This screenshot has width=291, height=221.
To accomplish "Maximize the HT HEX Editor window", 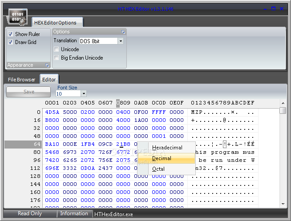I will click(273, 8).
